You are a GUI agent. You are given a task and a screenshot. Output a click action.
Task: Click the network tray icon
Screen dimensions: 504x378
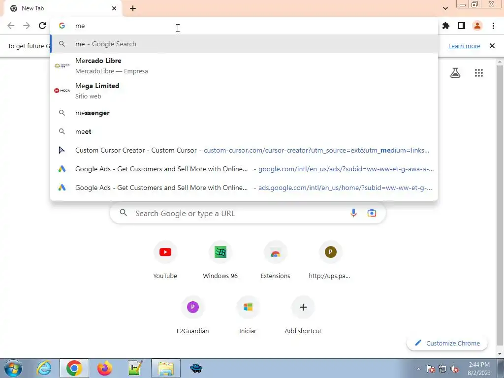click(442, 369)
